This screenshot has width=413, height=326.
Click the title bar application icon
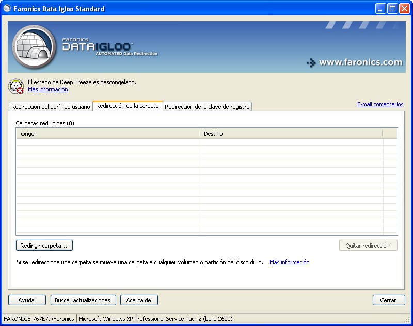pyautogui.click(x=7, y=8)
